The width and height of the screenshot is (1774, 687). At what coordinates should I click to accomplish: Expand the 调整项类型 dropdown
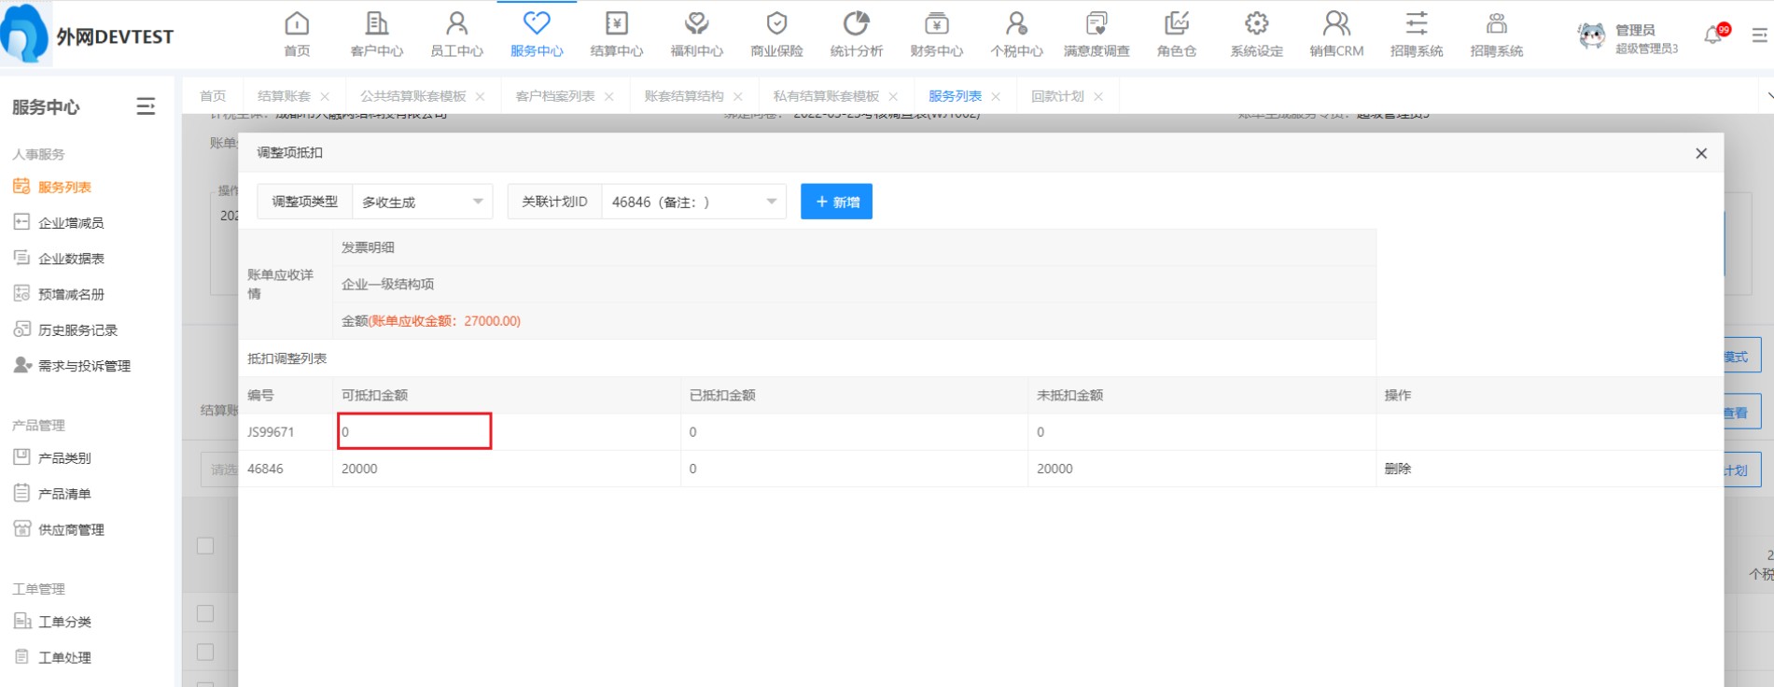tap(422, 202)
